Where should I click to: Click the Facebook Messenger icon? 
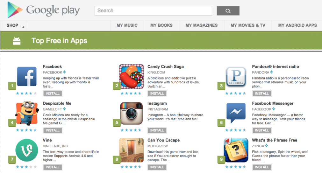tap(236, 114)
